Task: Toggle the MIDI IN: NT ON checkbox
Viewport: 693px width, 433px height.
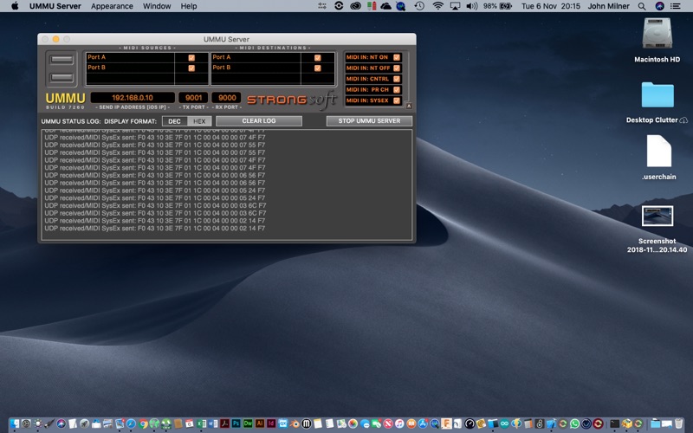Action: click(397, 57)
